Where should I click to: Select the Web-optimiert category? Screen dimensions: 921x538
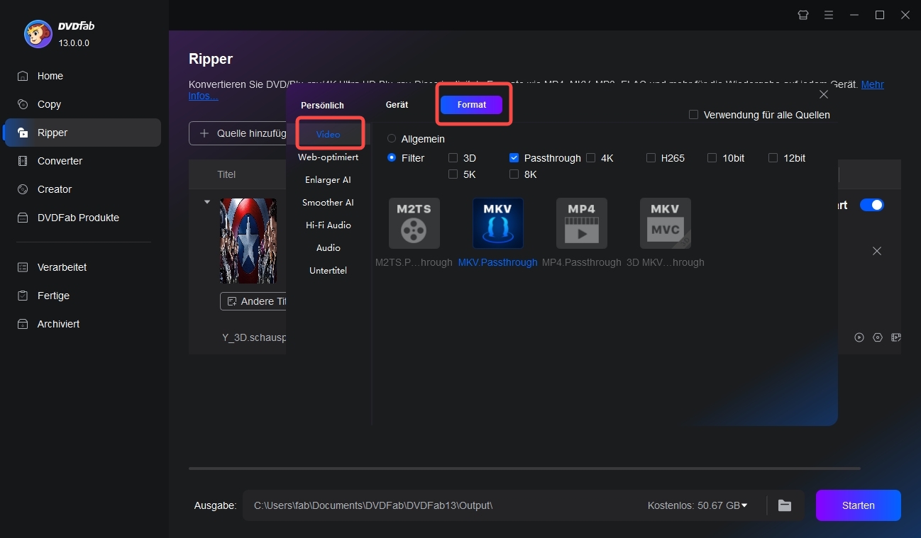click(328, 157)
